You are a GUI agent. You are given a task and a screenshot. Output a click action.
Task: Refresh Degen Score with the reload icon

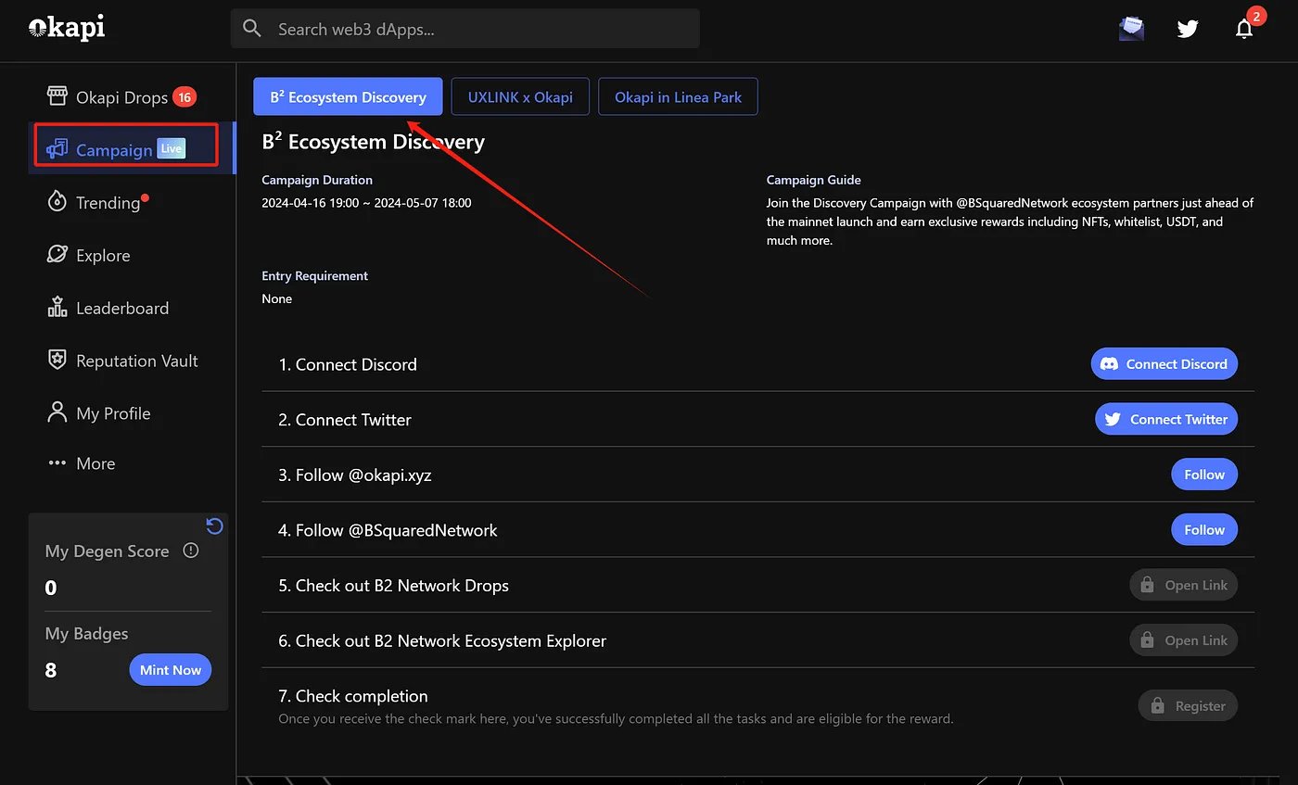pyautogui.click(x=214, y=526)
